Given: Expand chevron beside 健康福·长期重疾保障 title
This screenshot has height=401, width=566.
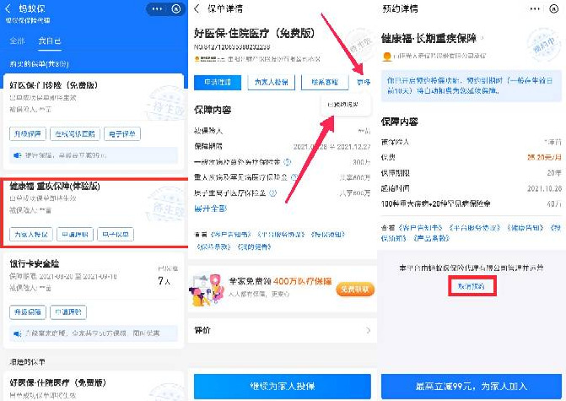Looking at the screenshot, I should [482, 38].
